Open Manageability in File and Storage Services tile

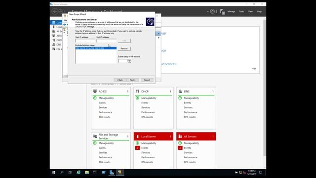106,143
